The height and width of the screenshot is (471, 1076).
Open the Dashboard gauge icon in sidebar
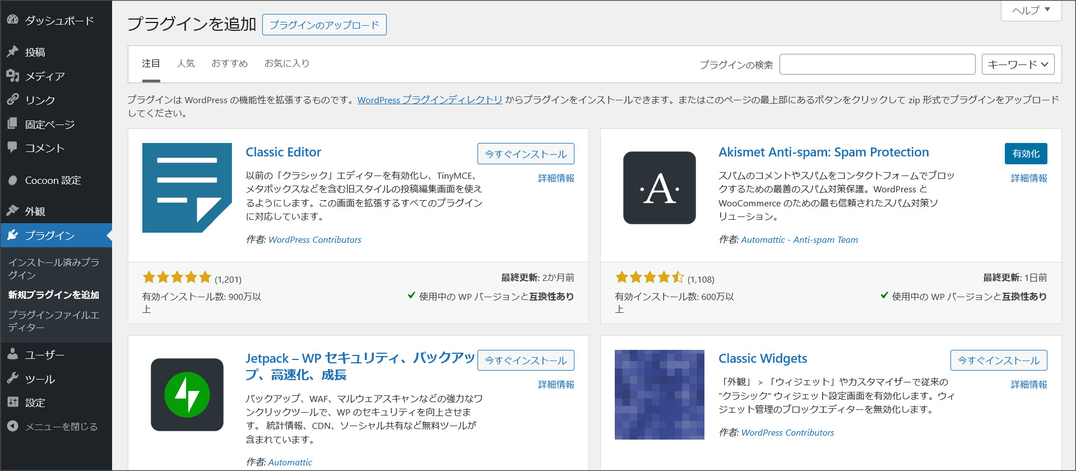pyautogui.click(x=12, y=20)
